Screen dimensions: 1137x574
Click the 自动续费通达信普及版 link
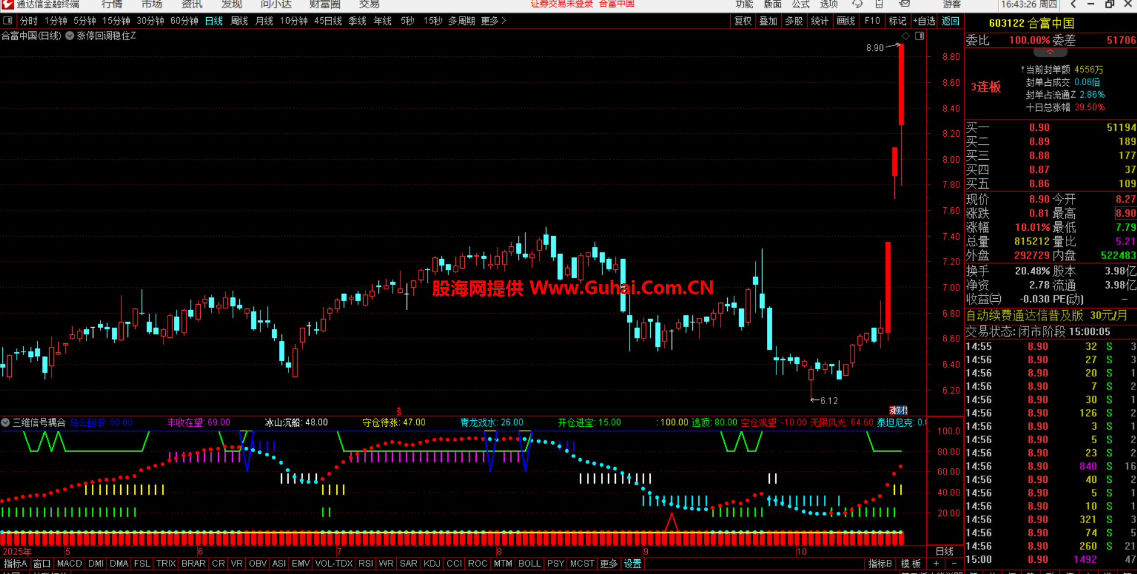(x=1047, y=315)
